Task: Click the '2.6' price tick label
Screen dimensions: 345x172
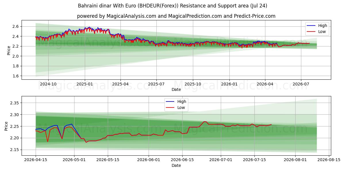Action: click(16, 26)
